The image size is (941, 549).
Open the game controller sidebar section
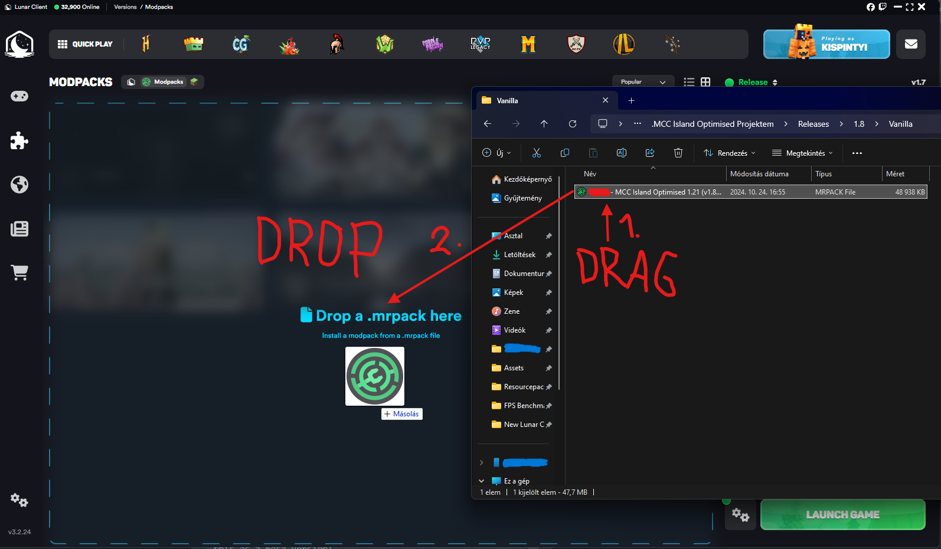19,96
